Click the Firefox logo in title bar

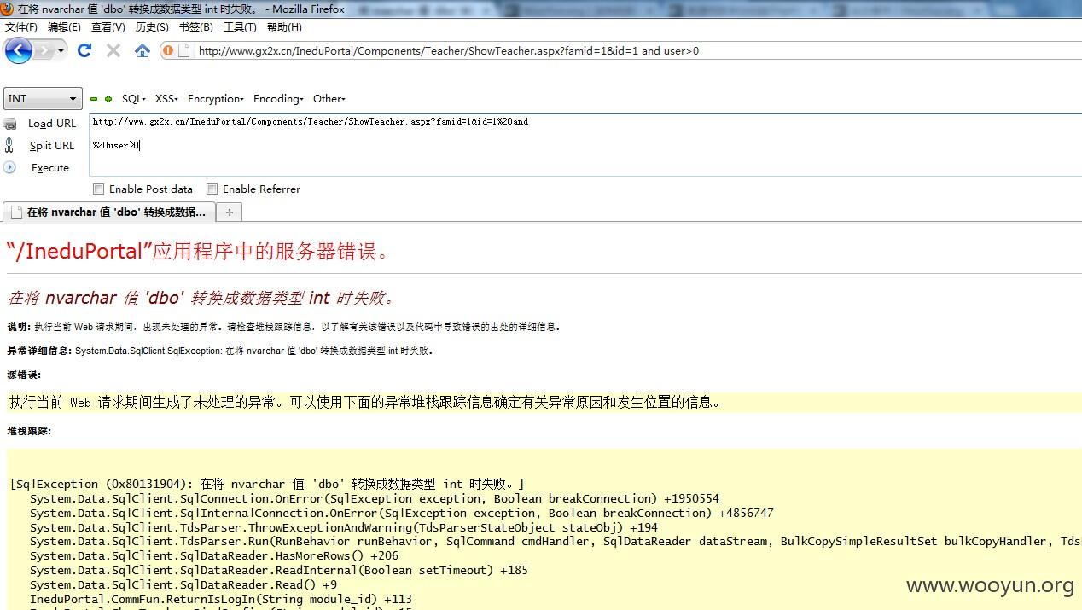(9, 9)
